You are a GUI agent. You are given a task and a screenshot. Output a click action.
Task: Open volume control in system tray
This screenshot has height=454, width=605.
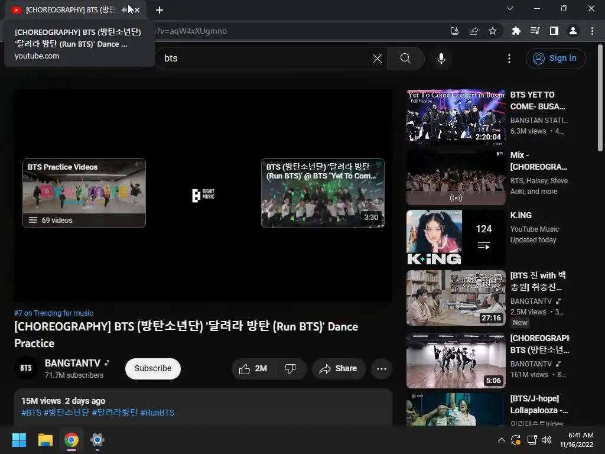coord(547,440)
